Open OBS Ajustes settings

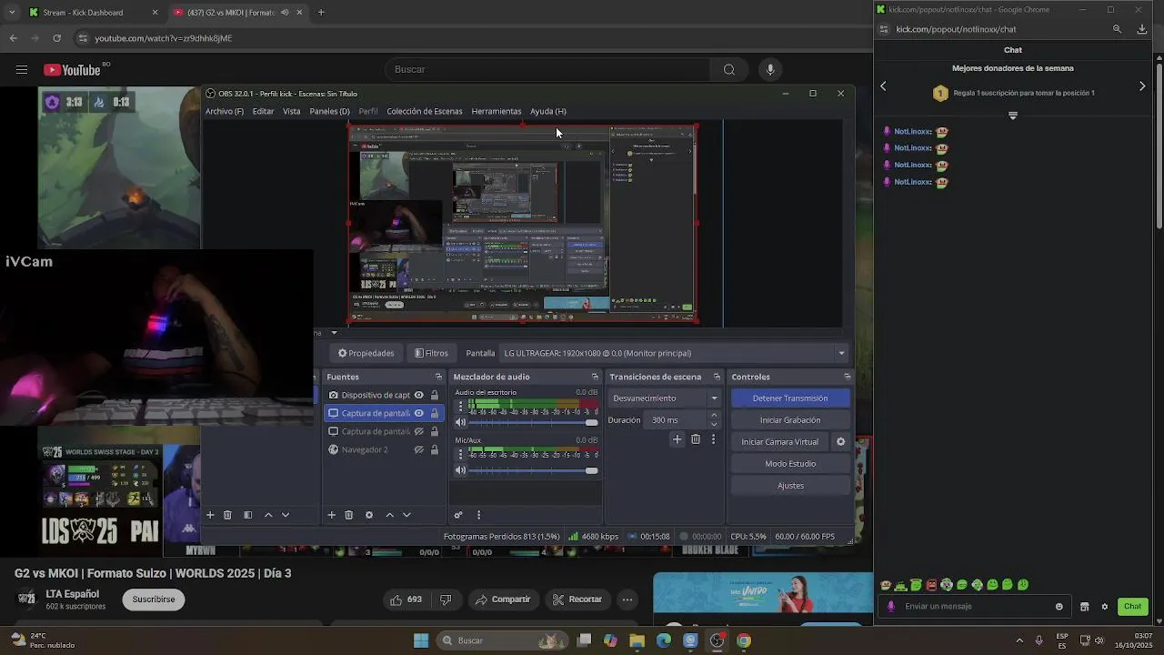790,486
